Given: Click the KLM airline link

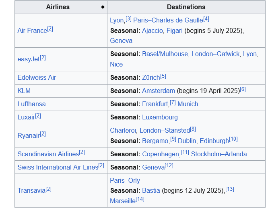Looking at the screenshot, I should [24, 91].
